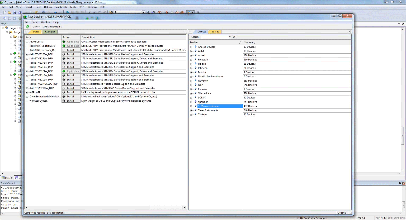Click Open file icon in µVision toolbar
Viewport: 406px width, 220px height.
point(10,12)
